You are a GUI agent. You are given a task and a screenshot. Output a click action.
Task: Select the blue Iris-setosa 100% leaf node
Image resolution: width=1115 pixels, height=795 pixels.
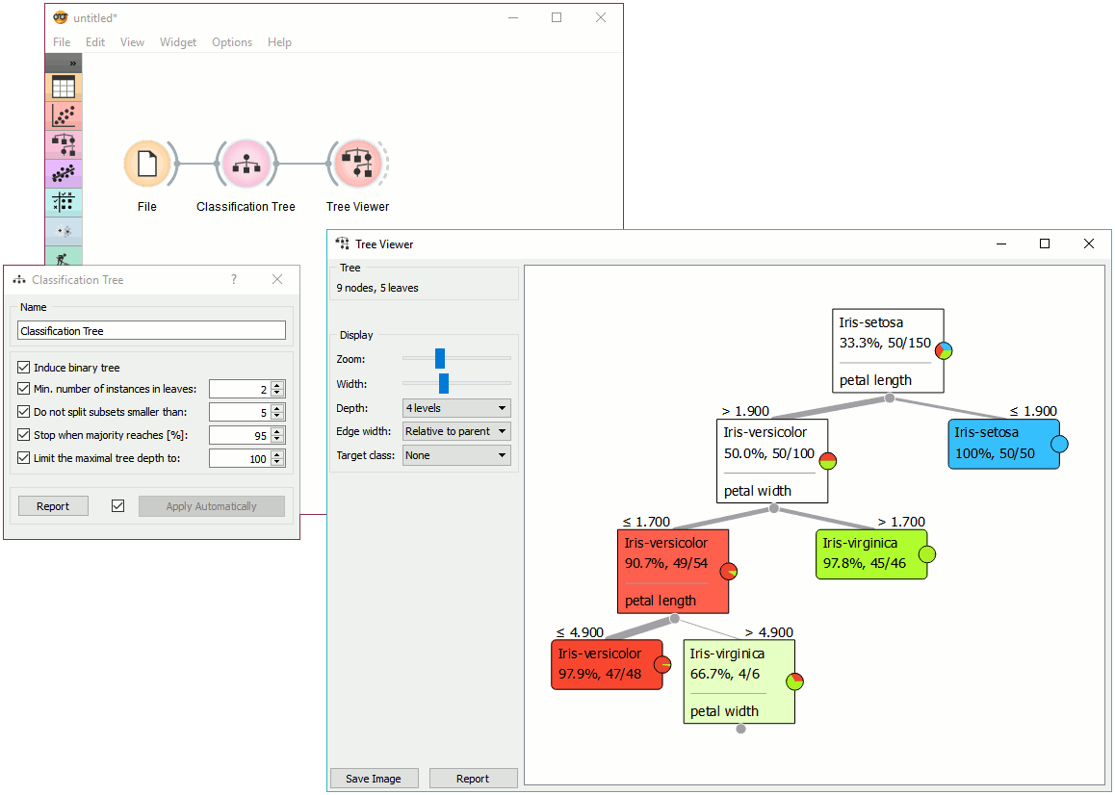1004,444
